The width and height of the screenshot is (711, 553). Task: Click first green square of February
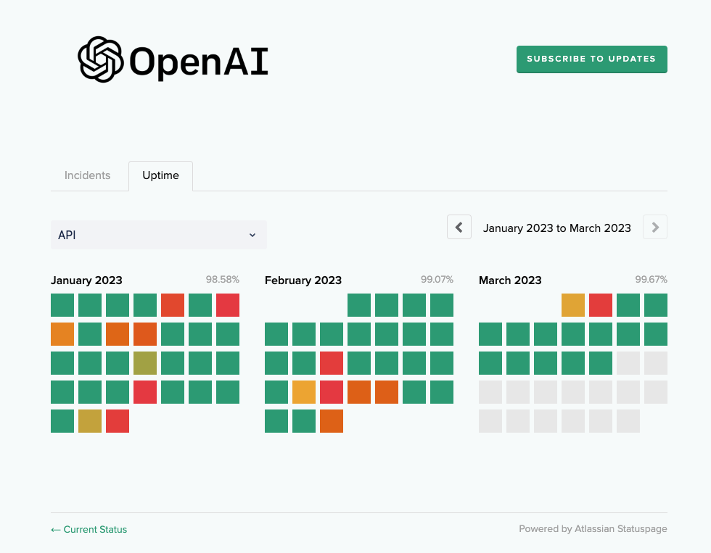click(x=359, y=305)
